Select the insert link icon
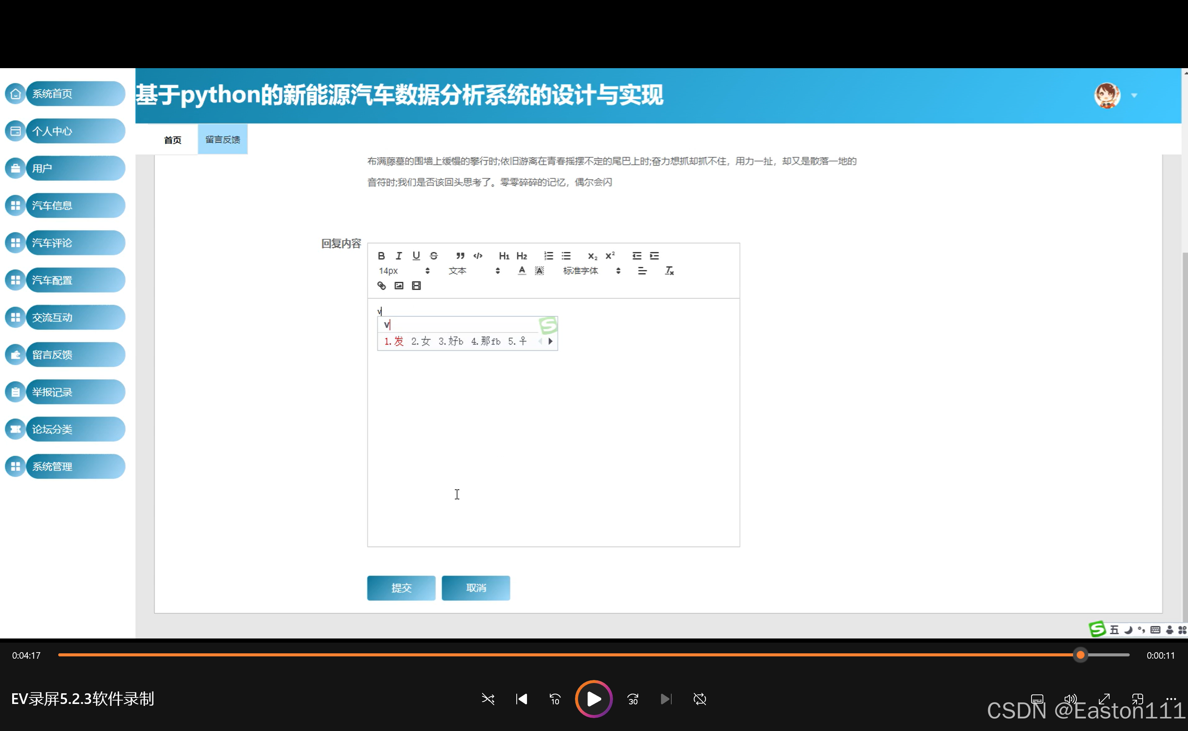Viewport: 1188px width, 731px height. [382, 286]
